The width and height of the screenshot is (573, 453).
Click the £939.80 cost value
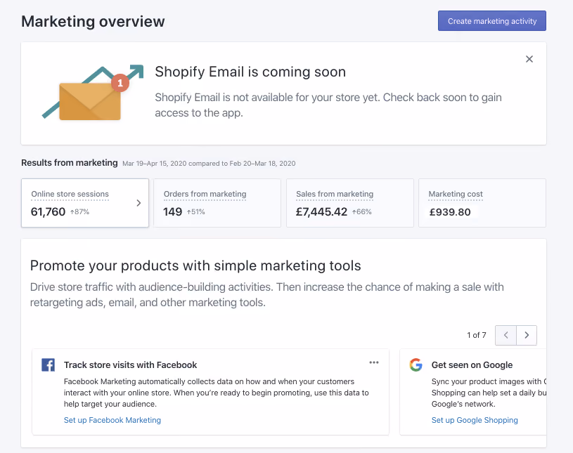450,212
